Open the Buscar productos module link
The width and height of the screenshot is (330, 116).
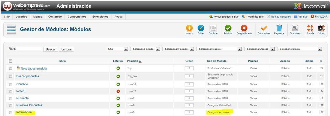click(x=28, y=76)
